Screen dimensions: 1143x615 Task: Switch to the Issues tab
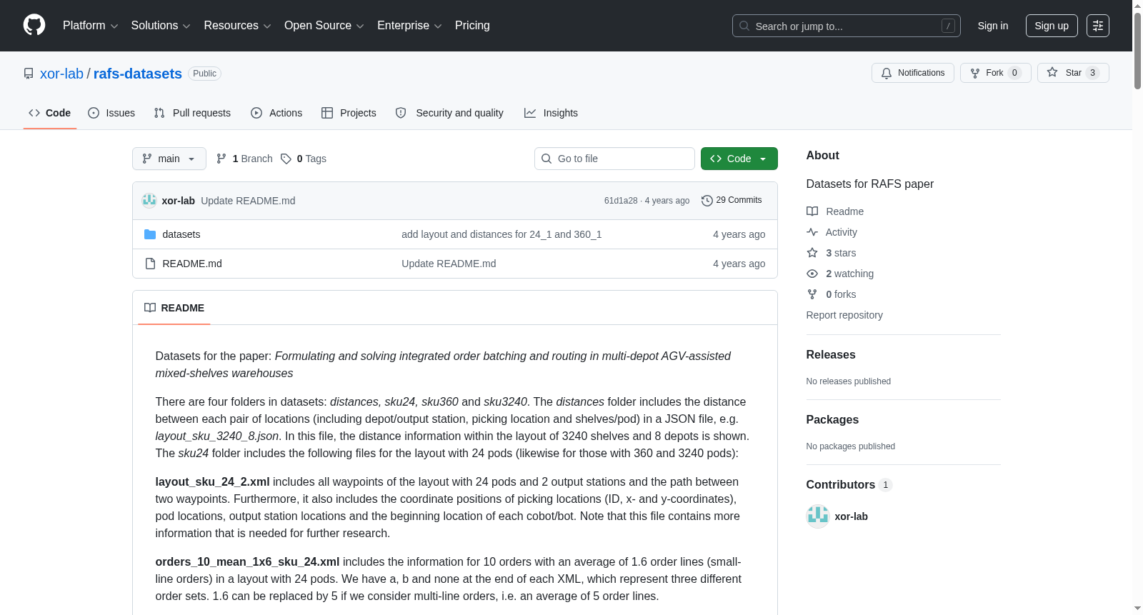click(111, 113)
